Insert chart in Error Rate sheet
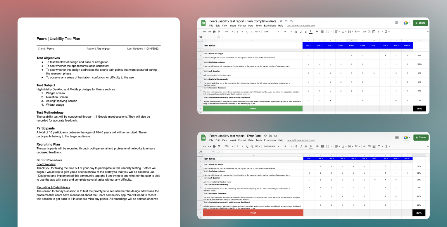 (374, 146)
